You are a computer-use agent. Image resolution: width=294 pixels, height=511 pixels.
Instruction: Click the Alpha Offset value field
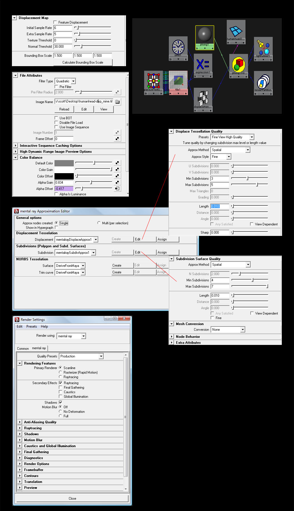(64, 189)
